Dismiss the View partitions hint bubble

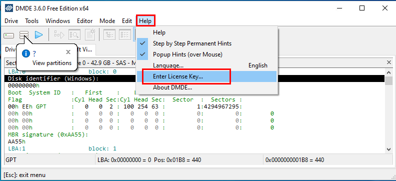(x=68, y=52)
